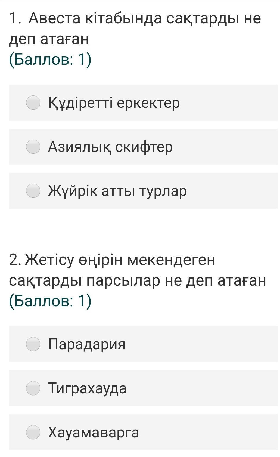Click the number 1. before Авеста
This screenshot has width=280, height=457.
[15, 18]
